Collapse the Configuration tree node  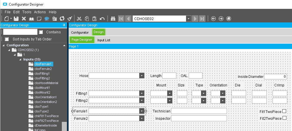[4, 45]
